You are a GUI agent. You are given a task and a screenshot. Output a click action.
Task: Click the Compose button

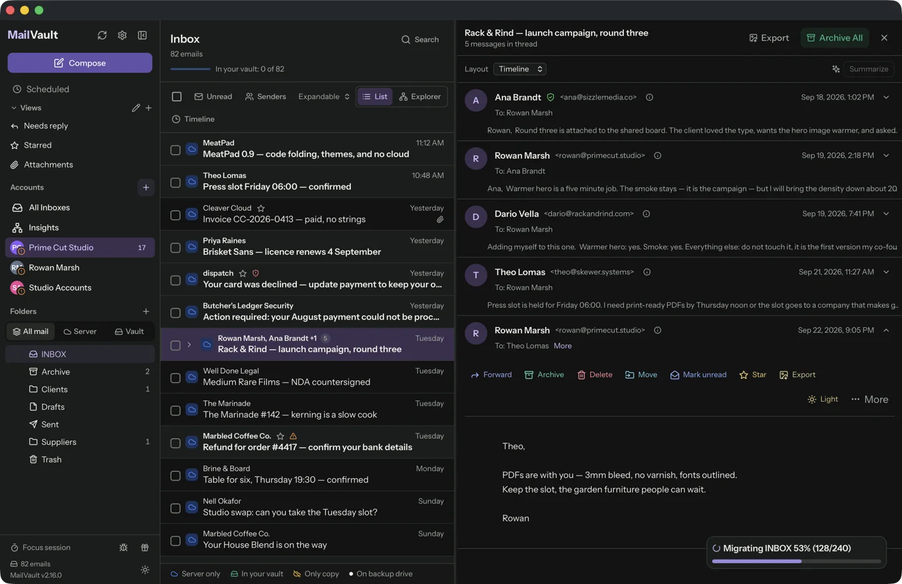pyautogui.click(x=80, y=63)
